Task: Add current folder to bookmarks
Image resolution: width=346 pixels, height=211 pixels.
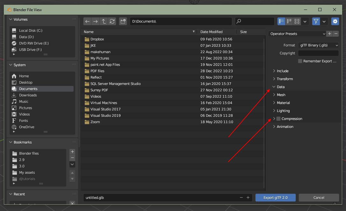Action: 72,152
